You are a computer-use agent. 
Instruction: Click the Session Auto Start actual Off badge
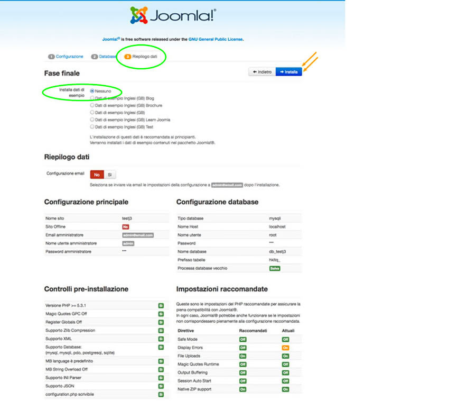click(285, 381)
